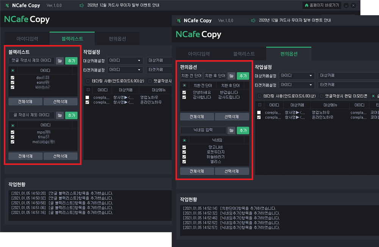The image size is (379, 247).
Task: Switch to 아이디입력 tab in back window
Action: (x=27, y=39)
